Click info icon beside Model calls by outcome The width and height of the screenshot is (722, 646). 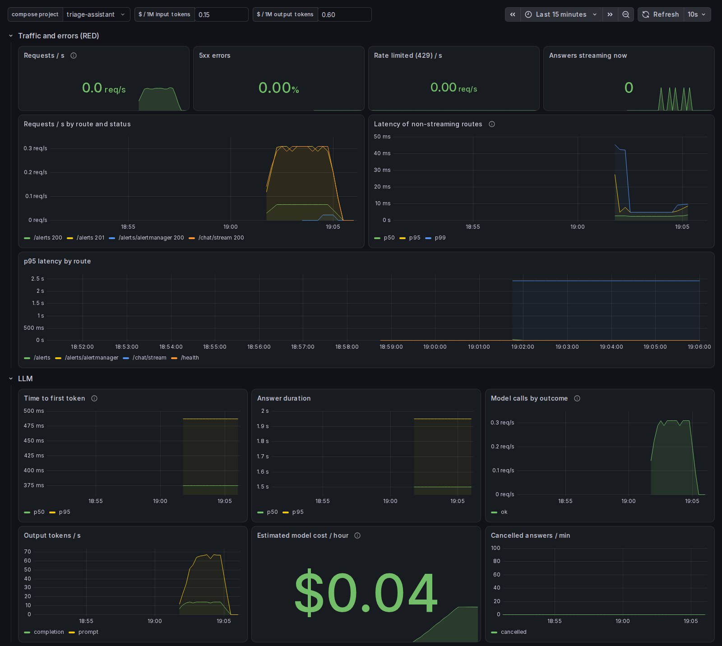[x=577, y=398]
